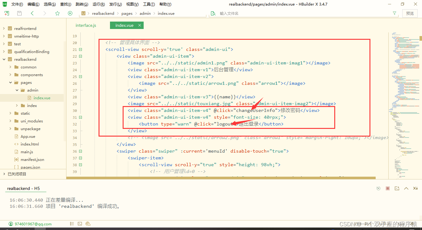Close the index.vue tab with X
Screen dimensions: 422x230
140,25
